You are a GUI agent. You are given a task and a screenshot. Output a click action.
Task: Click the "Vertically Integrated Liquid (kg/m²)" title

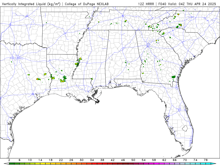pos(31,4)
